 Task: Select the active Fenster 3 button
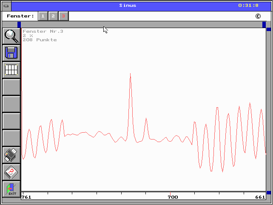[x=63, y=16]
